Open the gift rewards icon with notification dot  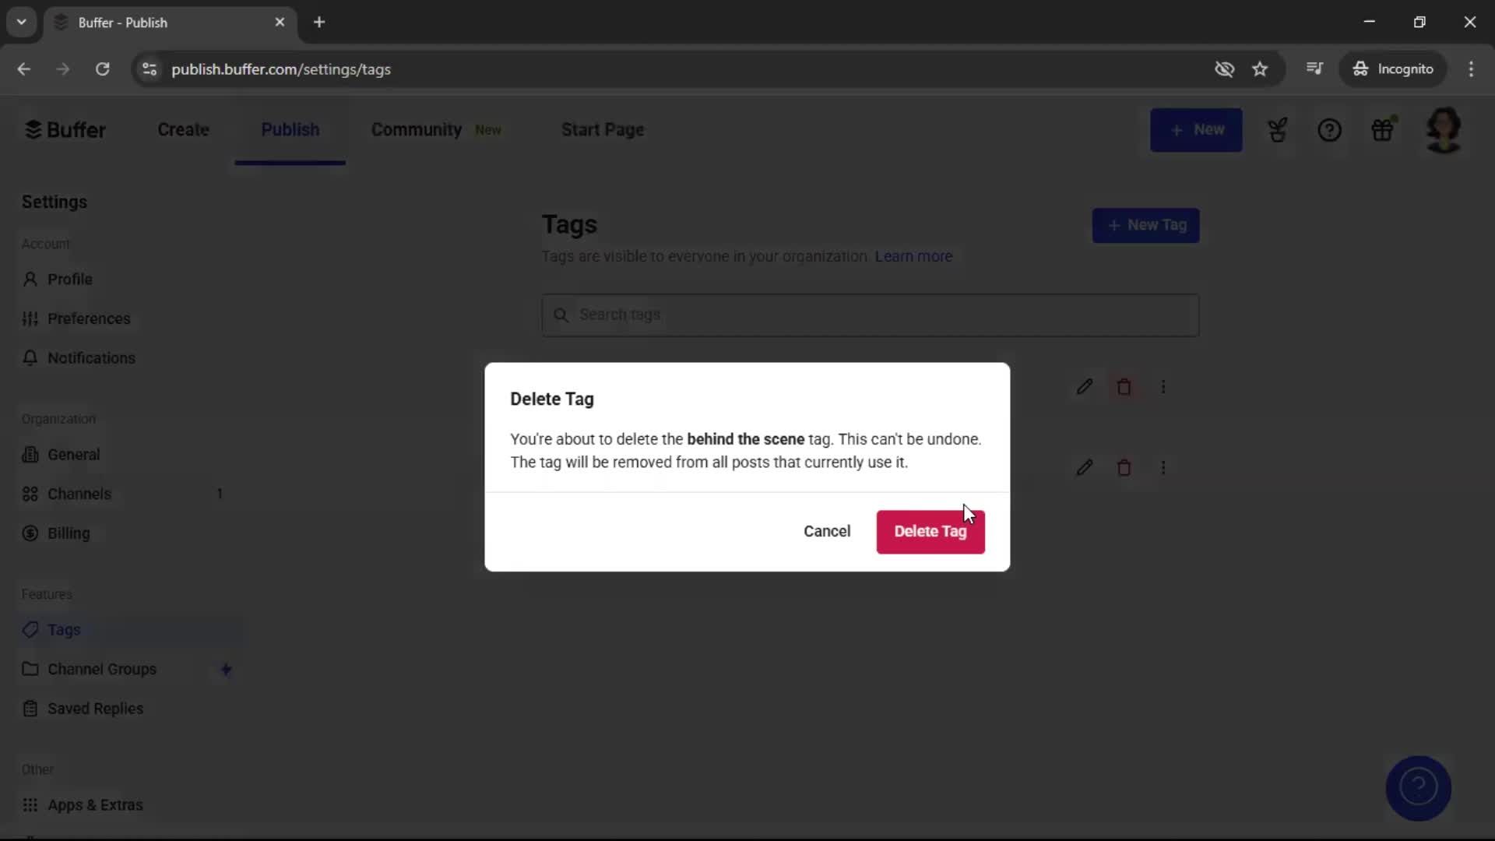point(1384,129)
